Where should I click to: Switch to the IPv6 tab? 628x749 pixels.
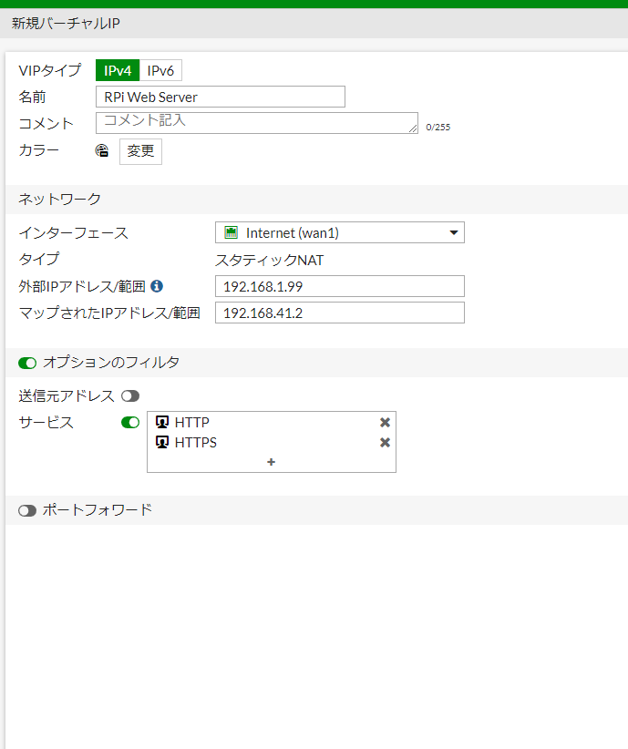161,70
